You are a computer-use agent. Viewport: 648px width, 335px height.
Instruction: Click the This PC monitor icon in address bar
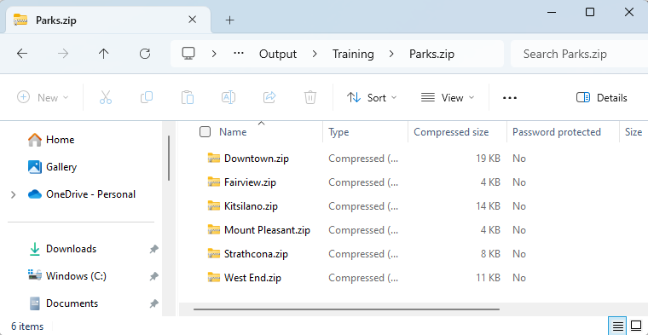point(188,54)
